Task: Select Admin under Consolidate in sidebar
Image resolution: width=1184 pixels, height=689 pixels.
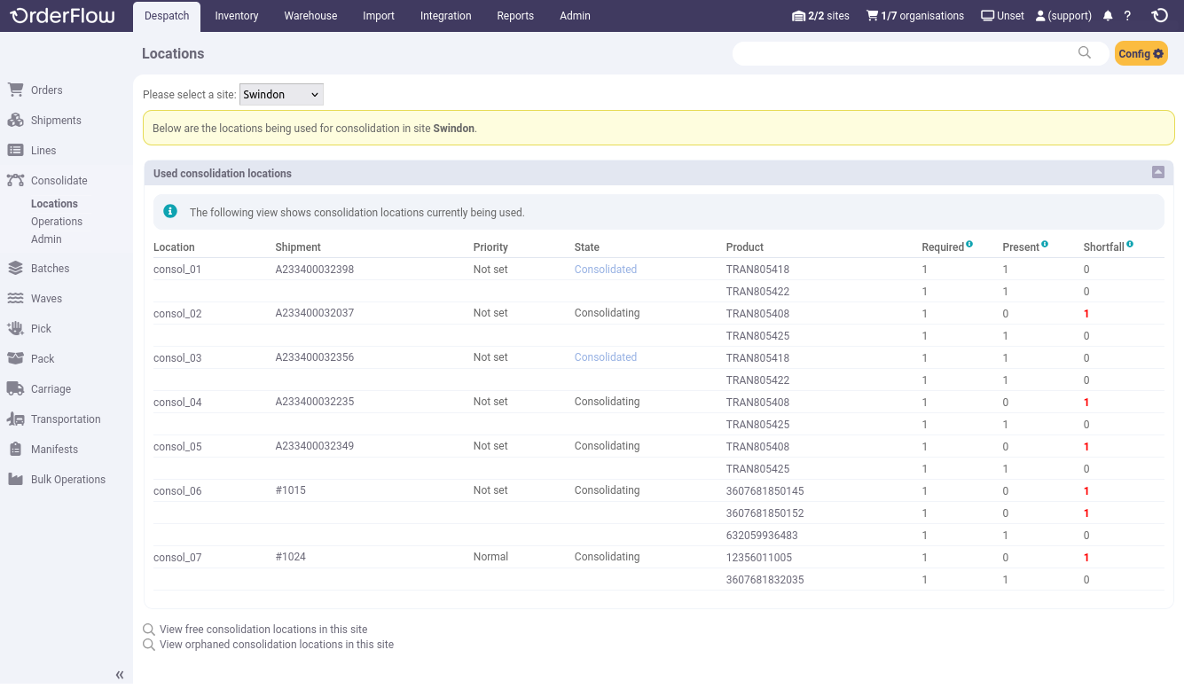Action: [46, 239]
